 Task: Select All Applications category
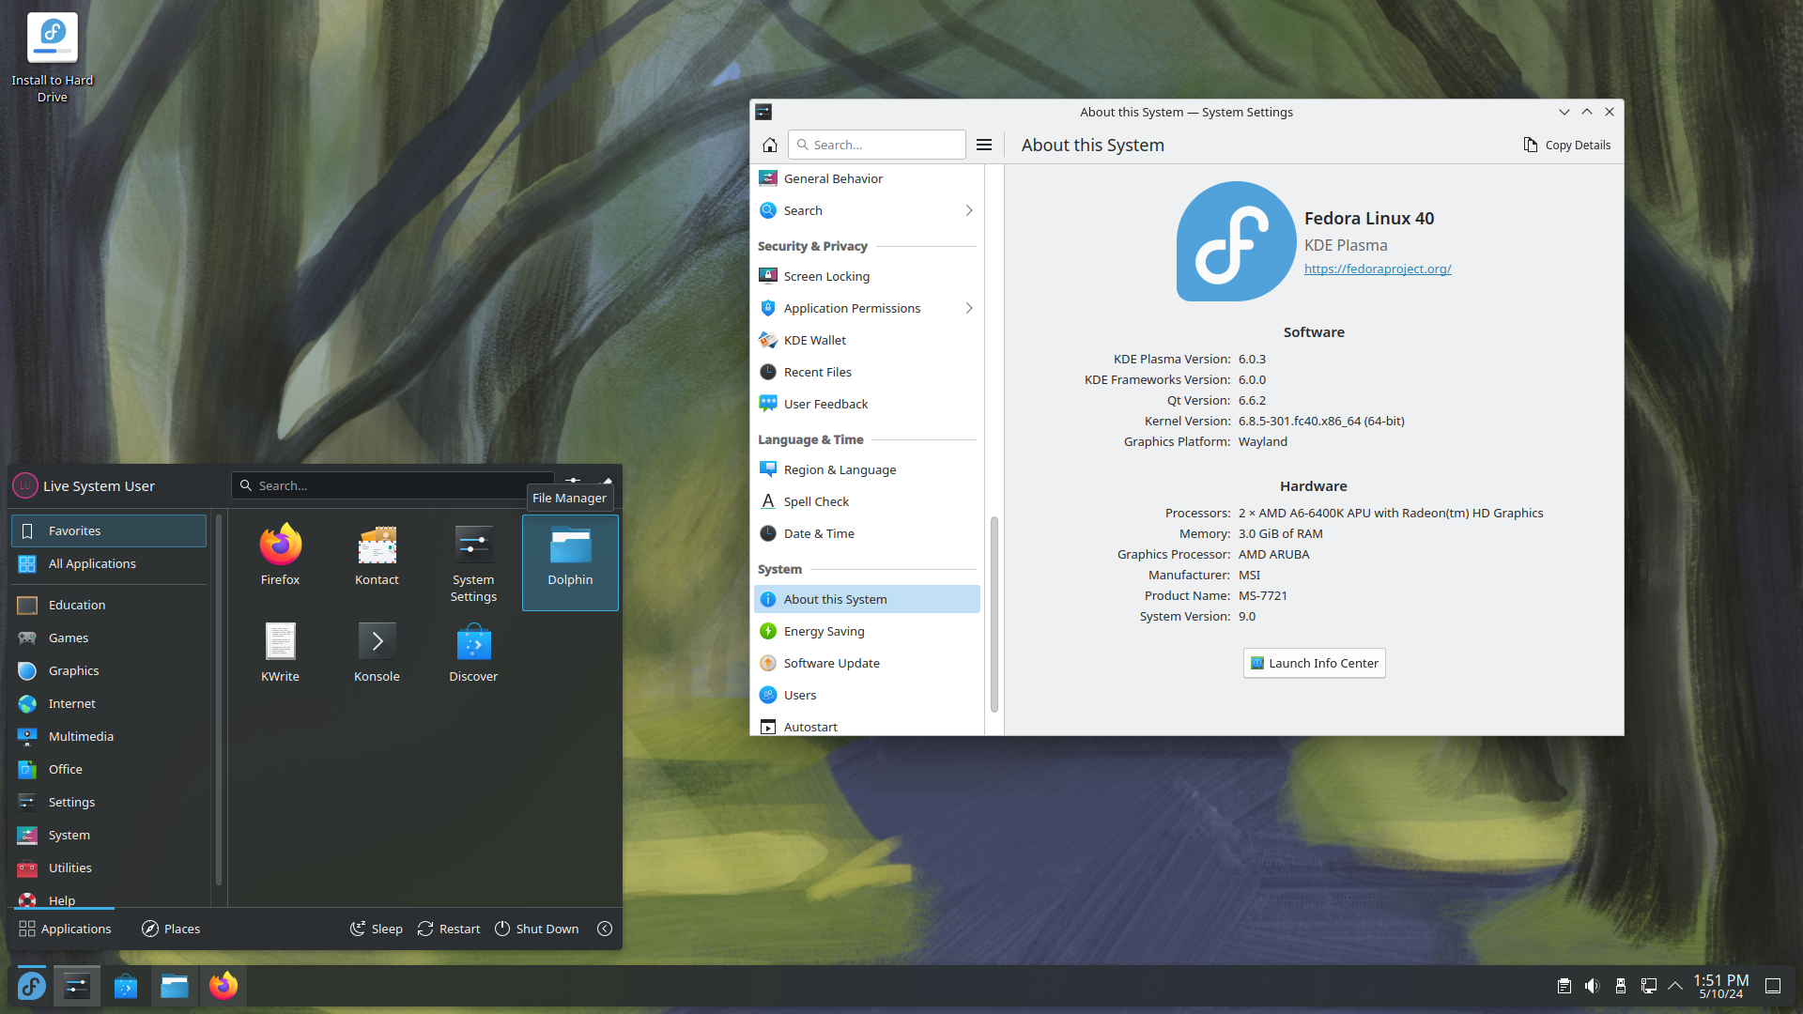92,563
